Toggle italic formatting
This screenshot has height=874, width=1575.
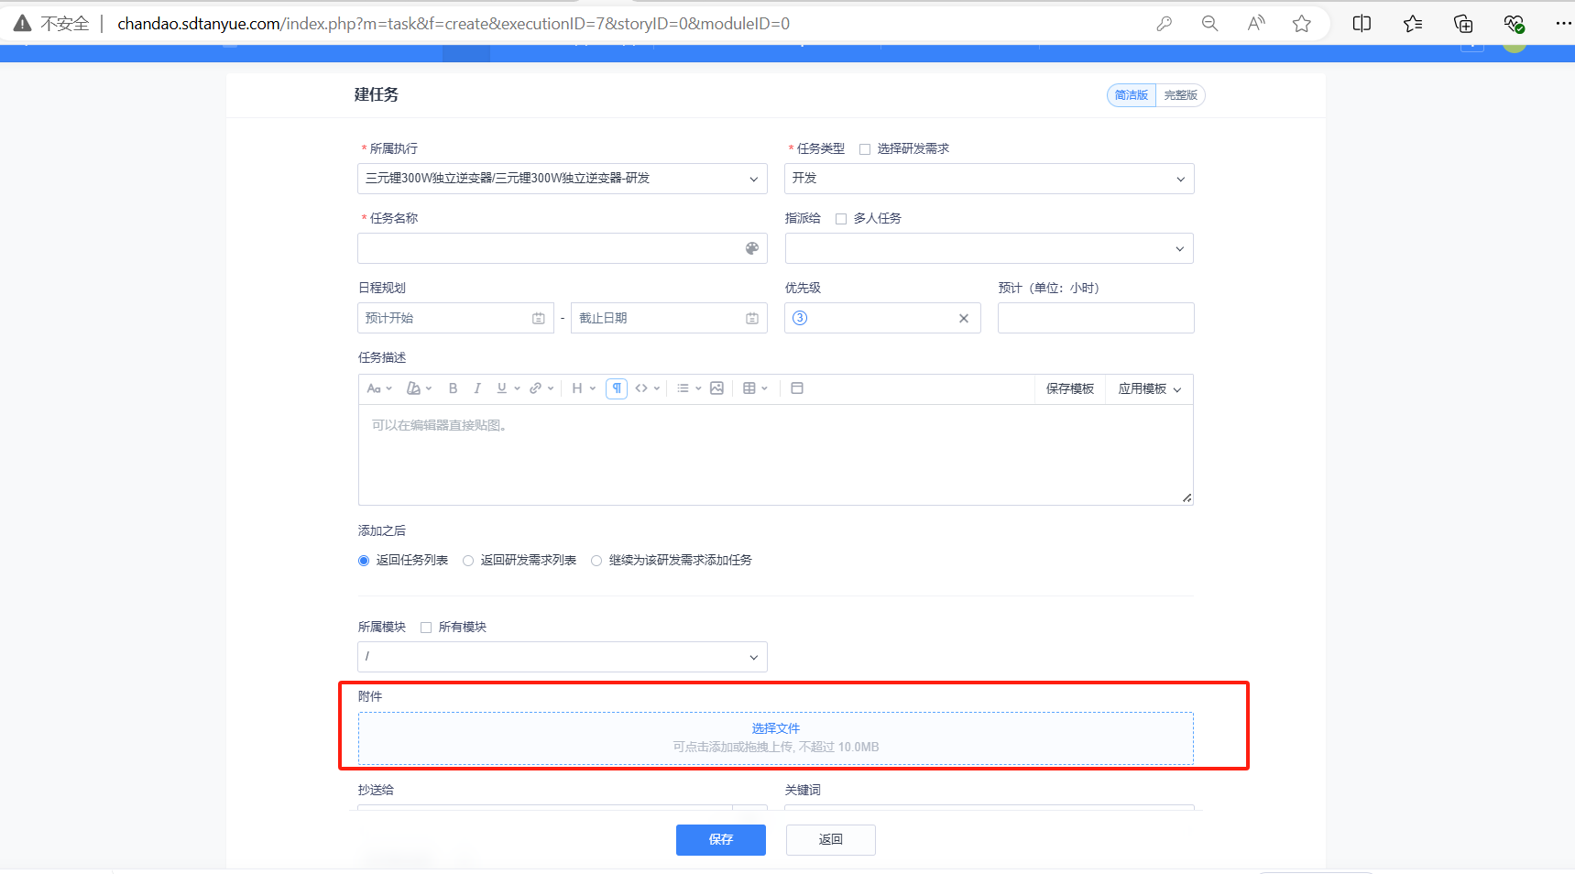477,388
